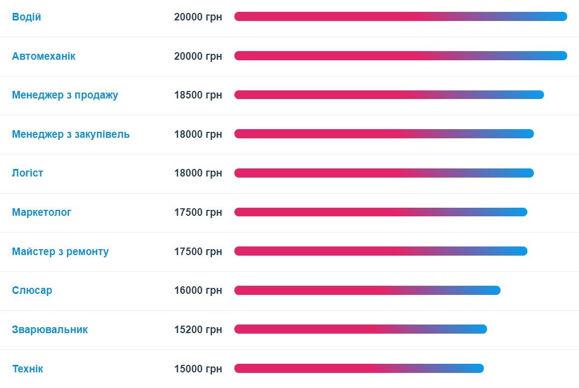Click the 20000 грн value for Водій
This screenshot has height=388, width=579.
[198, 17]
